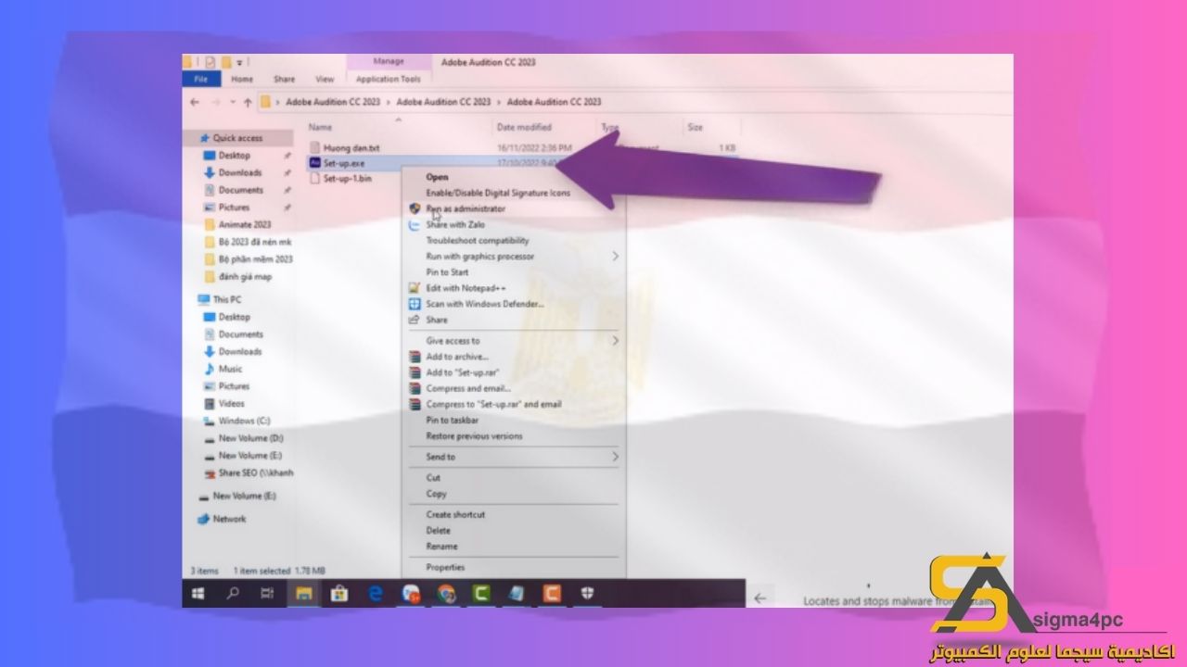The width and height of the screenshot is (1187, 667).
Task: Open Videos under This PC
Action: click(231, 403)
